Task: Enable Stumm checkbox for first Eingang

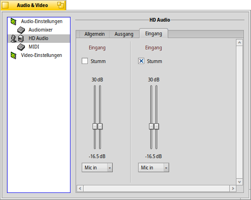Action: coord(85,61)
